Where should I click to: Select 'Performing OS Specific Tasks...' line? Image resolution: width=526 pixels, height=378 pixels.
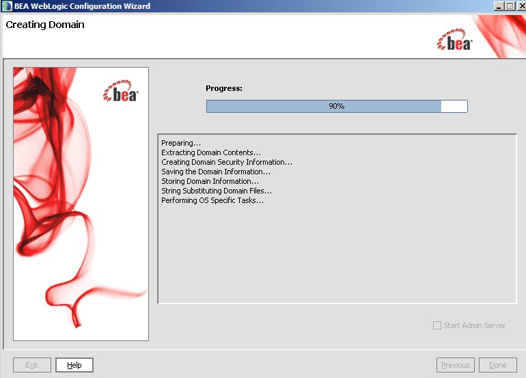(x=212, y=200)
